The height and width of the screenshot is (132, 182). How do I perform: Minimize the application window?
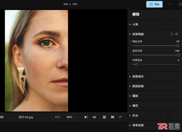170,4
